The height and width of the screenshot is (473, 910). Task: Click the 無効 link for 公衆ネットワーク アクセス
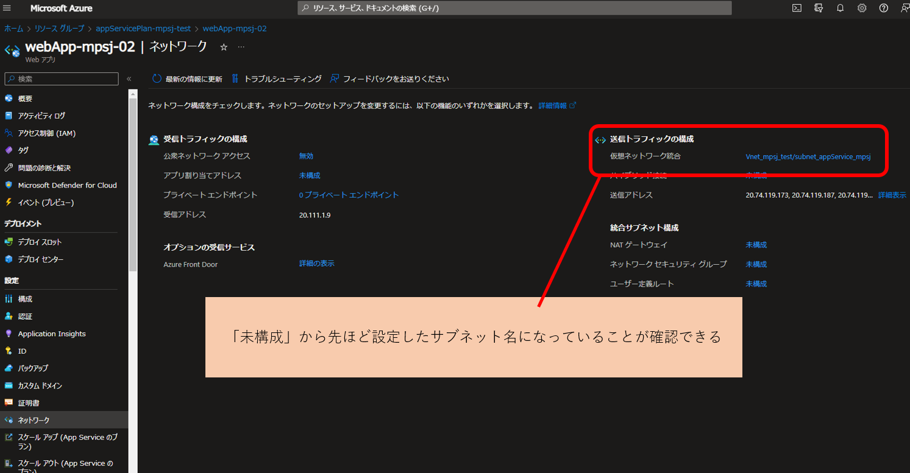pos(306,156)
